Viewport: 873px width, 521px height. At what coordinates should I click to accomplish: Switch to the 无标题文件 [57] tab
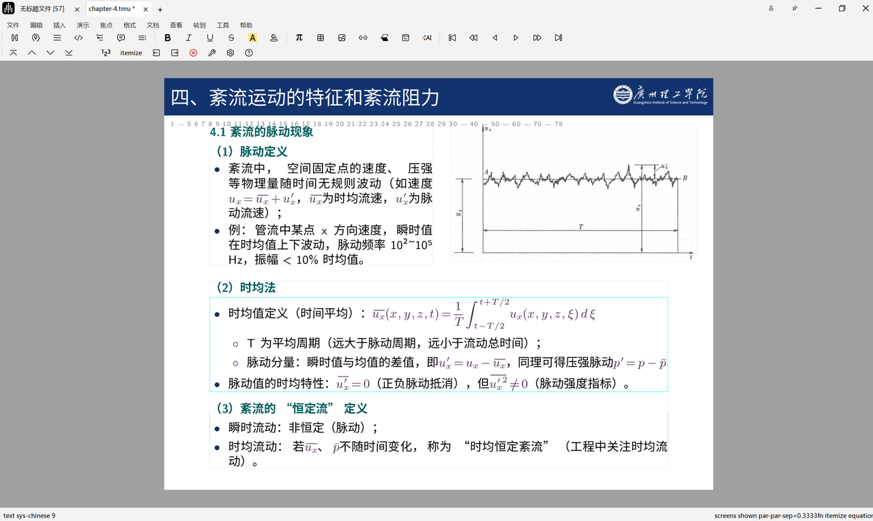42,9
